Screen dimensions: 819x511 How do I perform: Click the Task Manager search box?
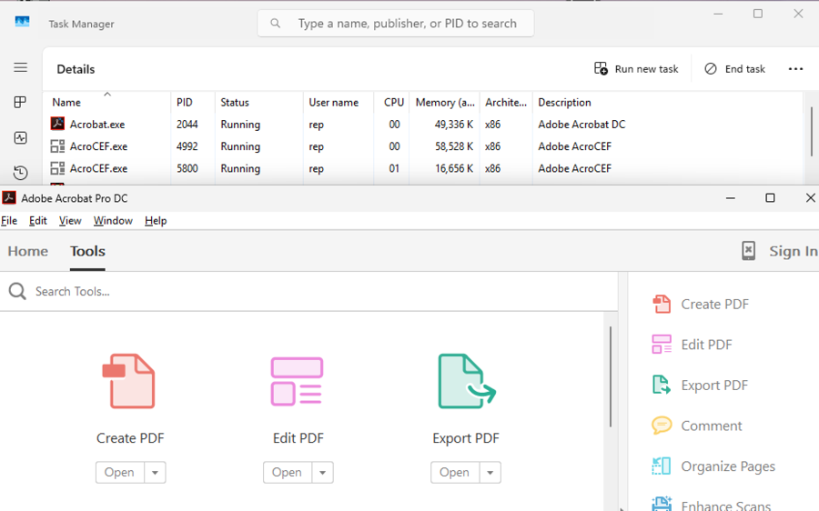click(x=396, y=24)
